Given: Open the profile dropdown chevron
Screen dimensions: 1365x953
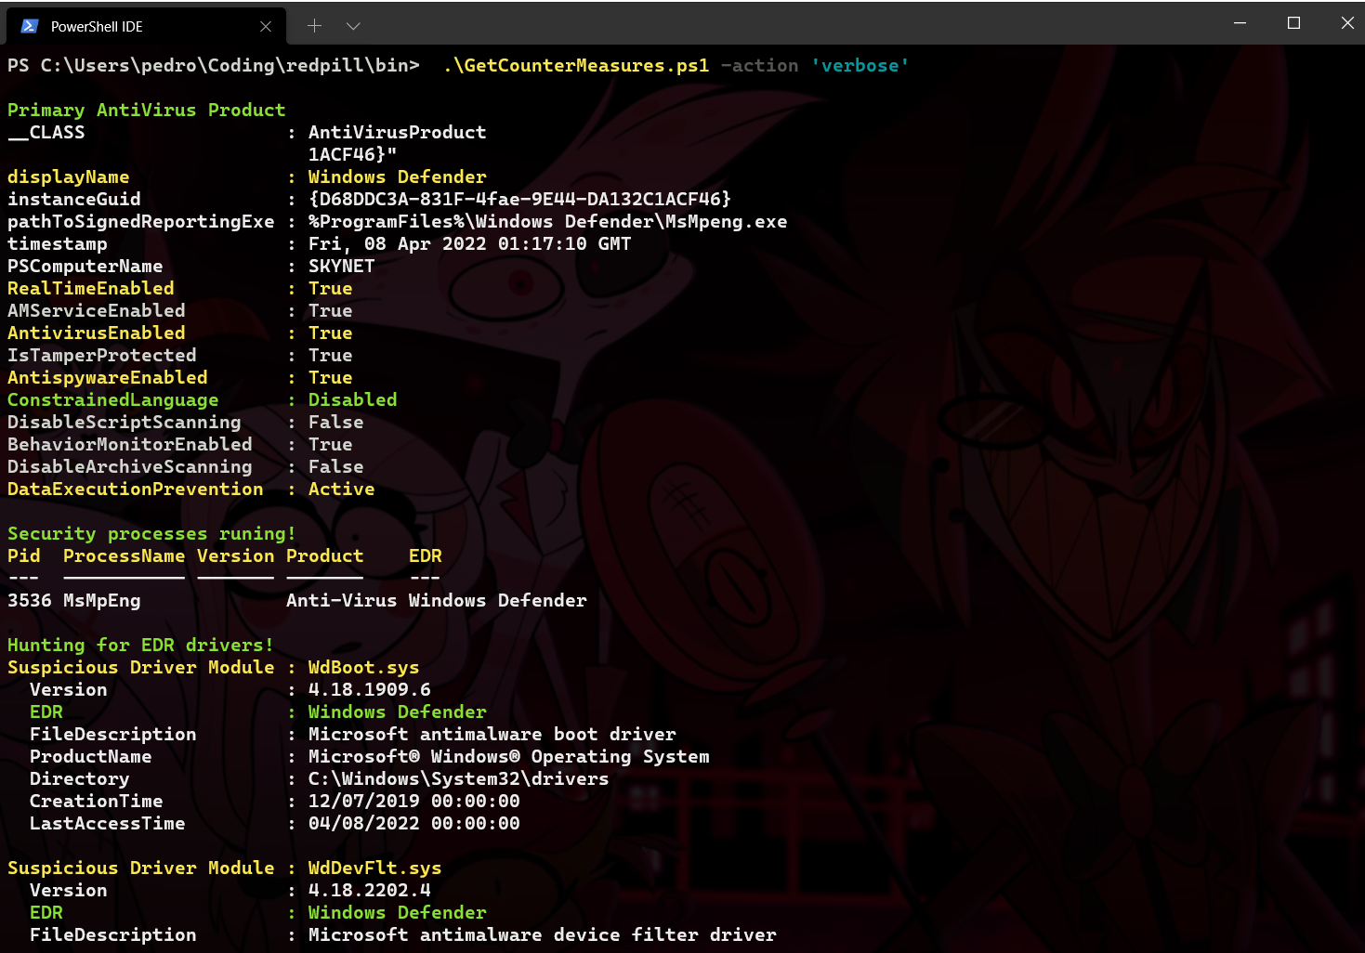Looking at the screenshot, I should (353, 26).
